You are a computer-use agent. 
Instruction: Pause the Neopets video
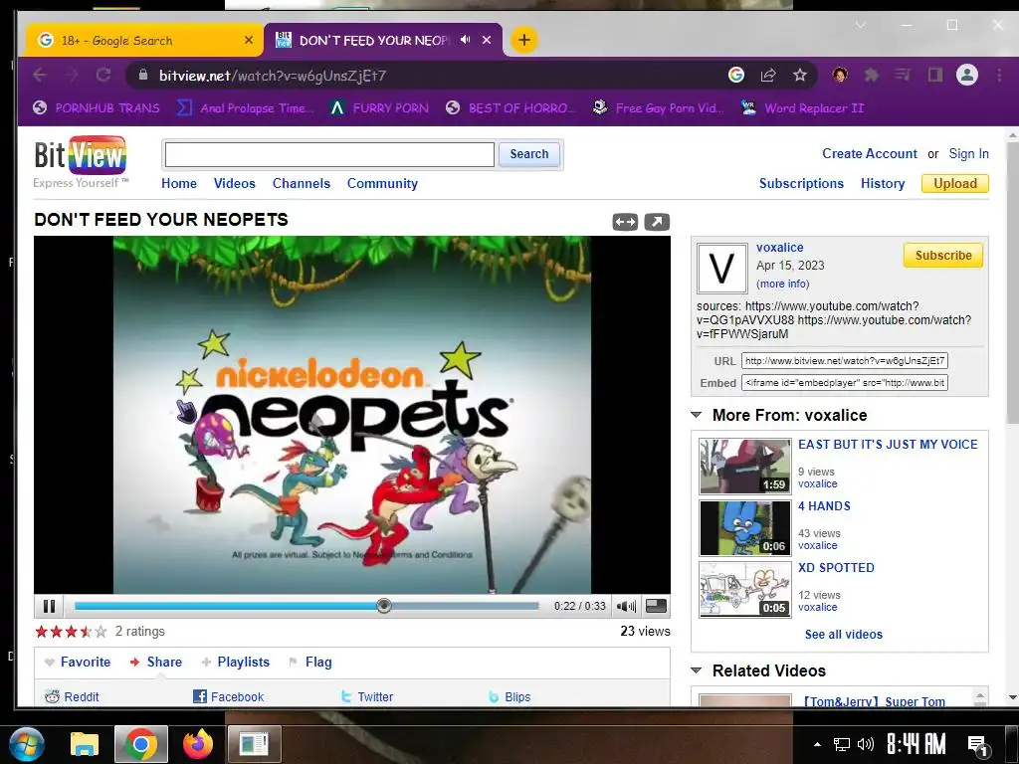click(x=49, y=606)
